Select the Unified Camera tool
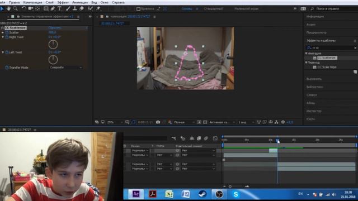The width and height of the screenshot is (358, 201). coord(30,9)
